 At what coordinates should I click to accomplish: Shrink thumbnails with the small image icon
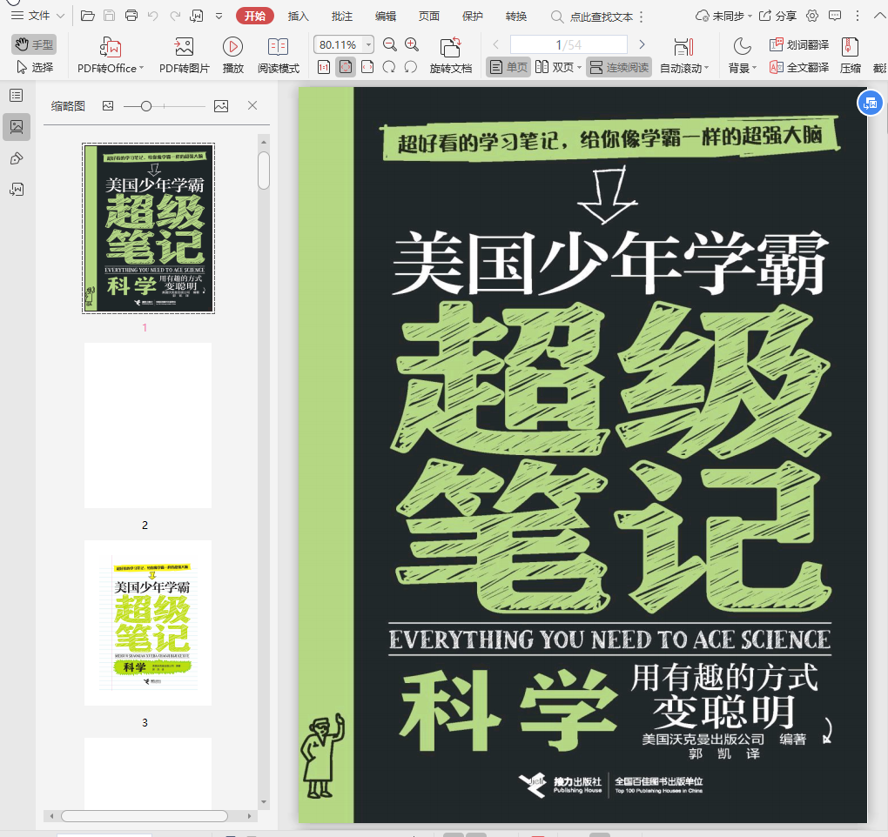point(108,106)
